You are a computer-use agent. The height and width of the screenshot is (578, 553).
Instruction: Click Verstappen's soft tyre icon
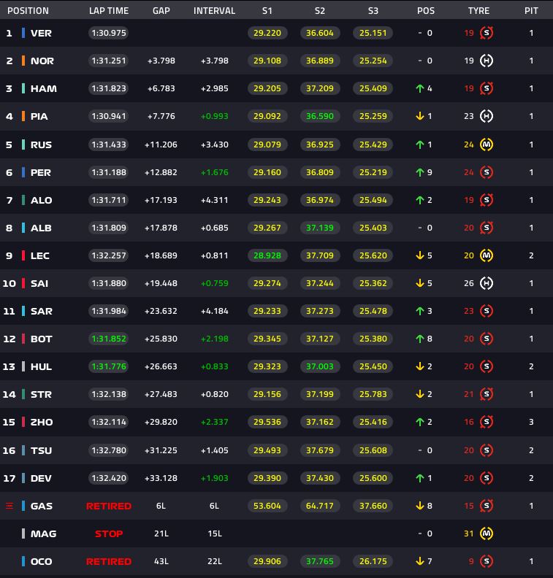coord(486,33)
